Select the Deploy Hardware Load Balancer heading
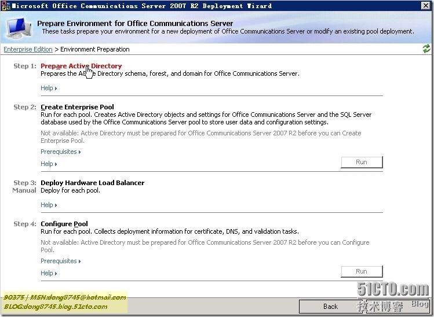Screen dimensions: 434x317 pos(93,183)
